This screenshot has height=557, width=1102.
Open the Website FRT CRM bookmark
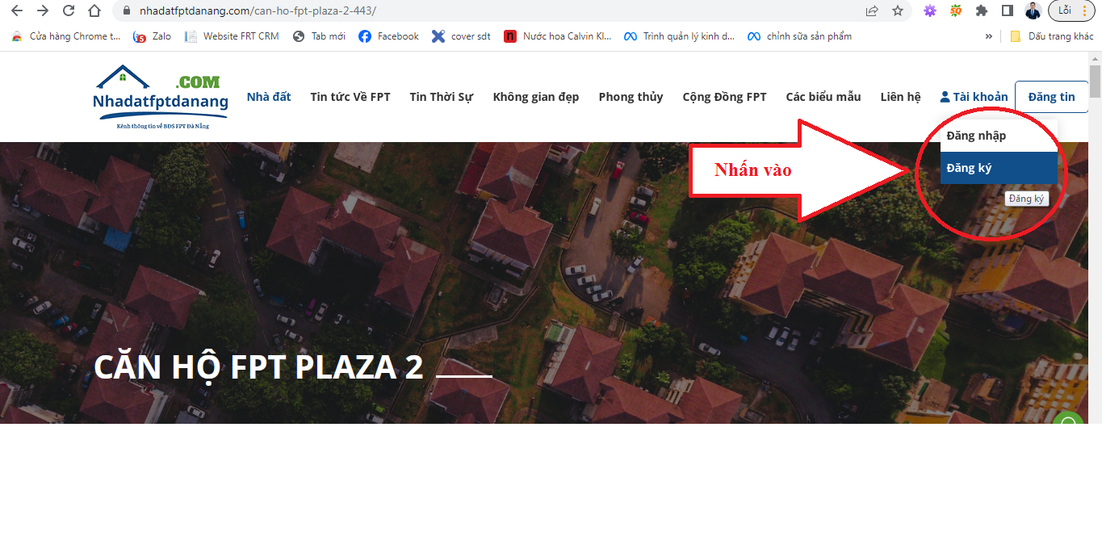coord(232,36)
